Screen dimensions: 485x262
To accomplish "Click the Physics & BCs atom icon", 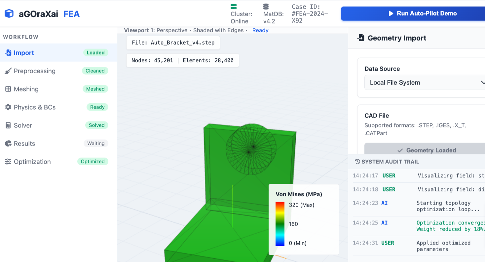I will coord(8,107).
